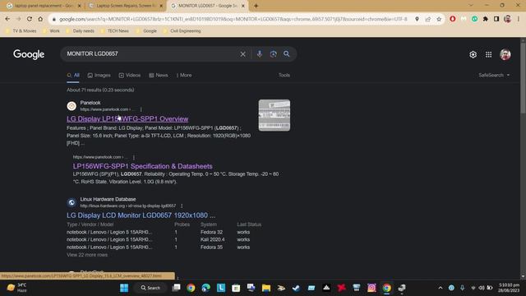Open the Civil Engineering bookmark folder

(x=182, y=31)
